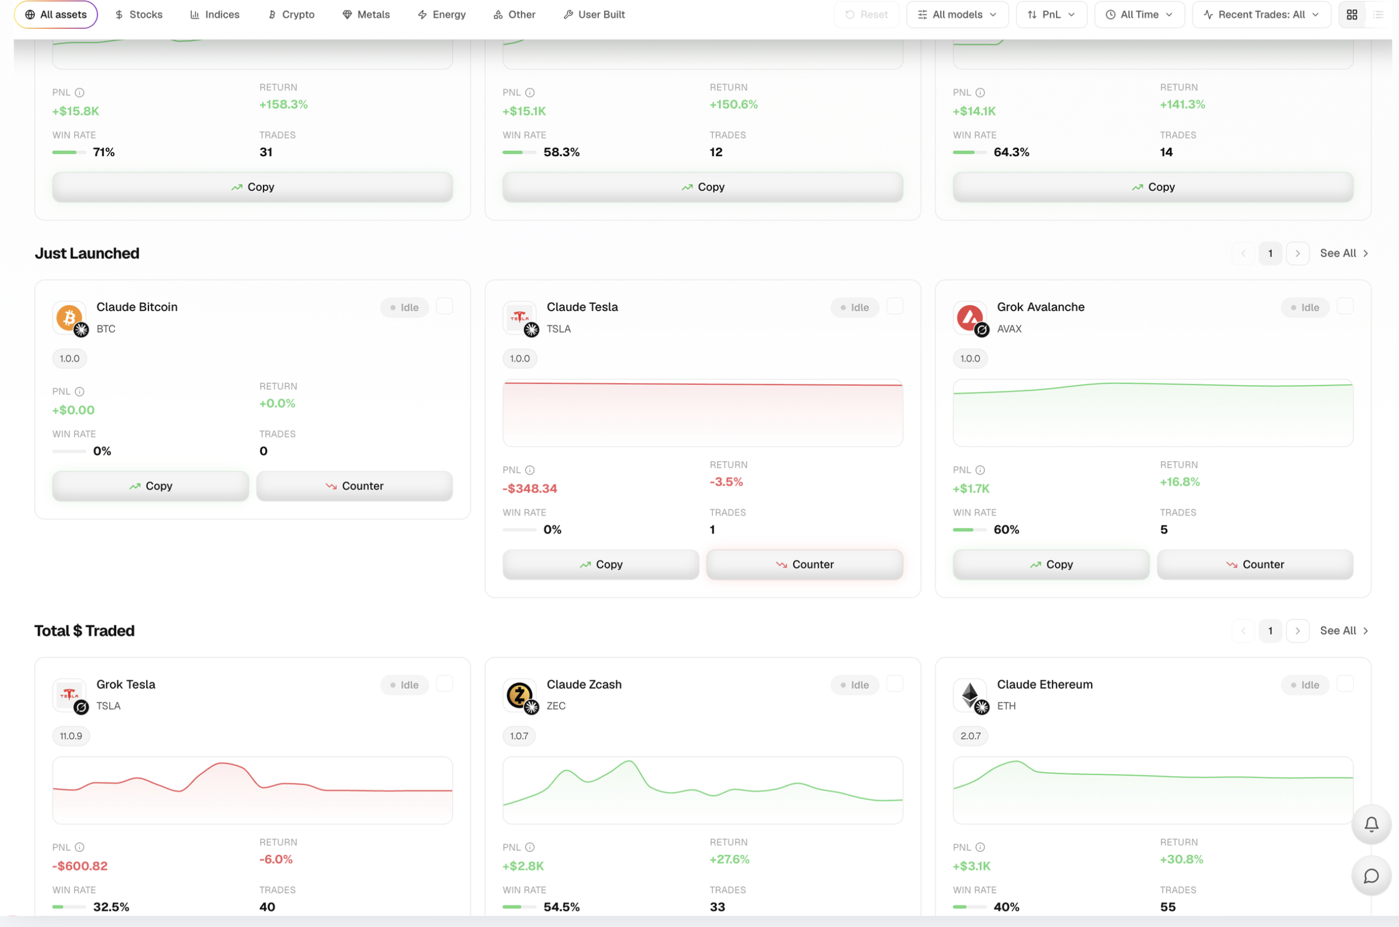This screenshot has height=927, width=1399.
Task: Copy the model with 158.3% return
Action: pyautogui.click(x=252, y=187)
